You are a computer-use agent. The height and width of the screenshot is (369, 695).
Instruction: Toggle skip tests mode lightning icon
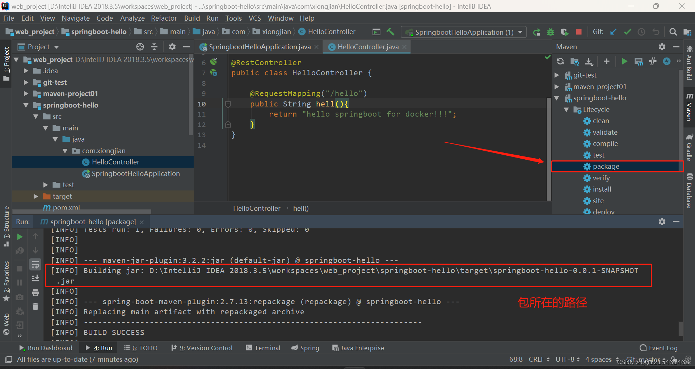point(667,62)
